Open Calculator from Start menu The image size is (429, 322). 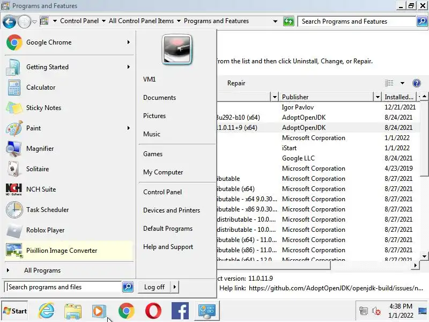tap(69, 87)
